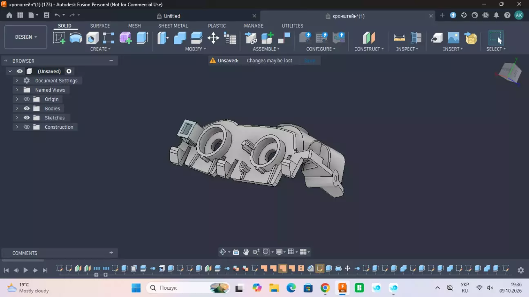This screenshot has width=529, height=297.
Task: Open the Change Parameters table icon
Action: [230, 38]
